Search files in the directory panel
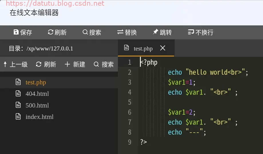Screen dimensions: 263x154 point(96,64)
